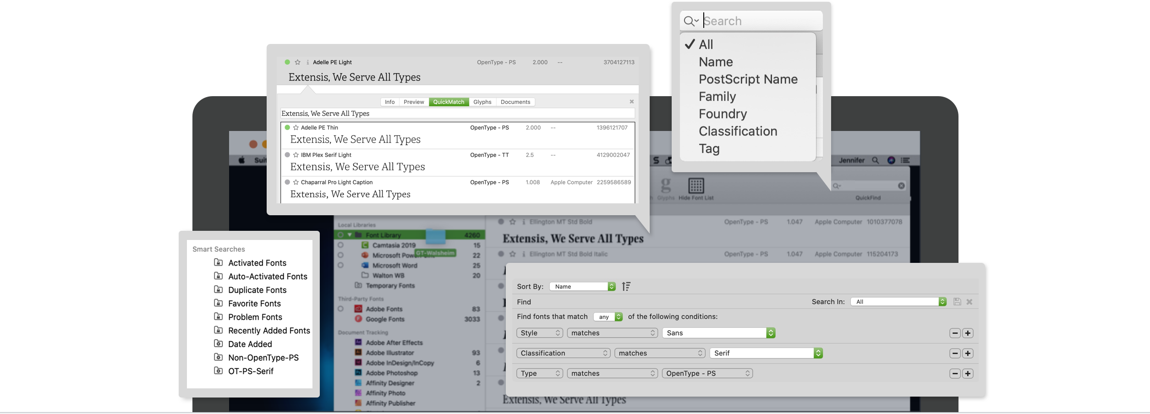Viewport: 1150px width, 414px height.
Task: Click the Activated Fonts smart search icon
Action: [219, 262]
